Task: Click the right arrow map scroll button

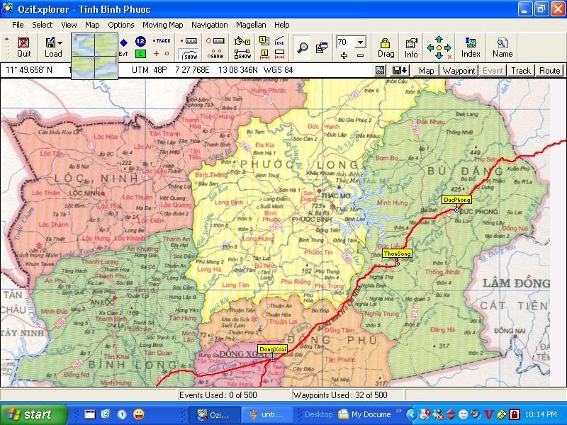Action: click(448, 47)
